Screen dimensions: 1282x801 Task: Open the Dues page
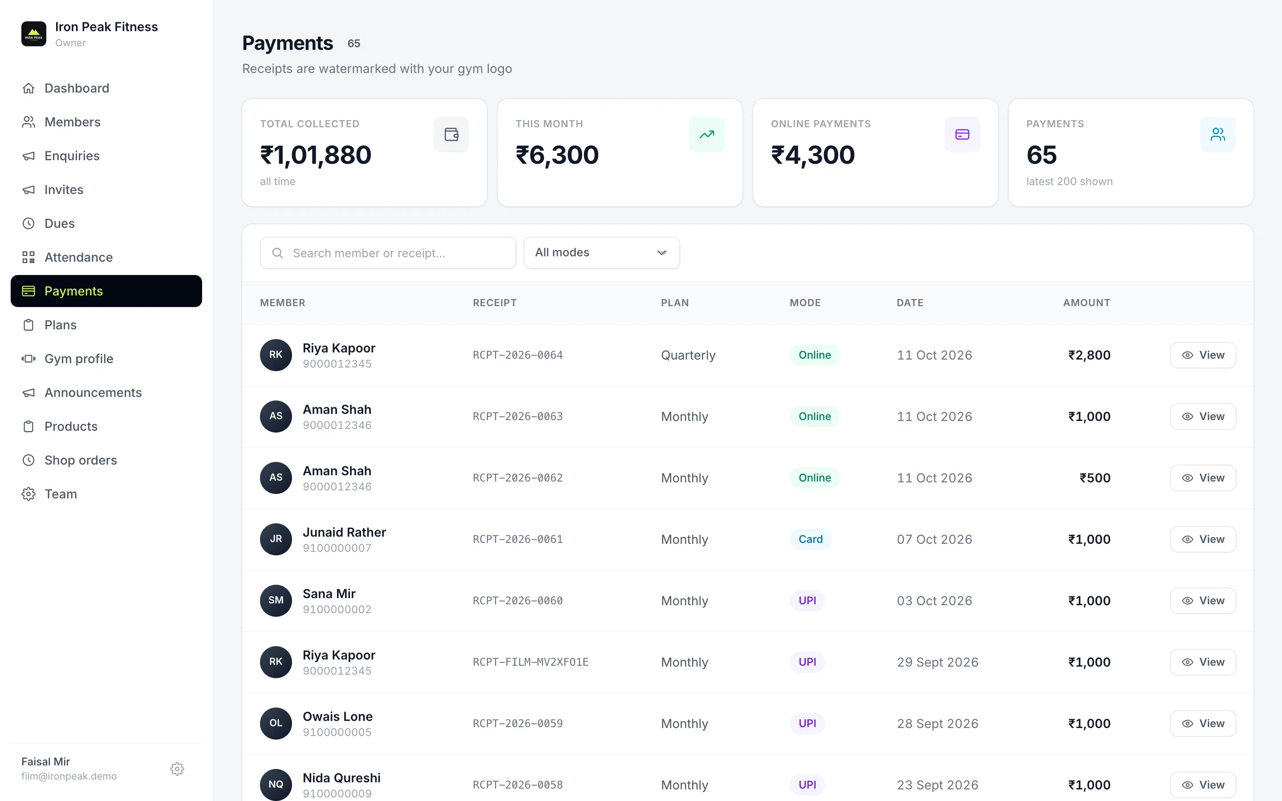tap(106, 223)
